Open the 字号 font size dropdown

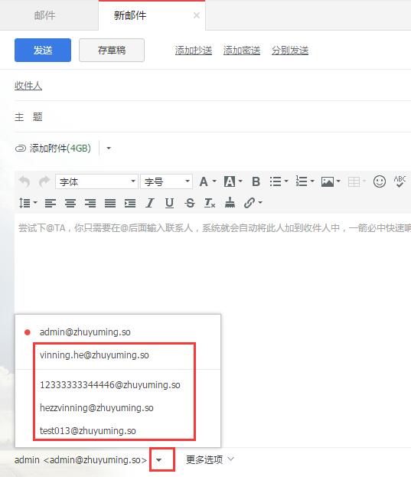tap(166, 181)
